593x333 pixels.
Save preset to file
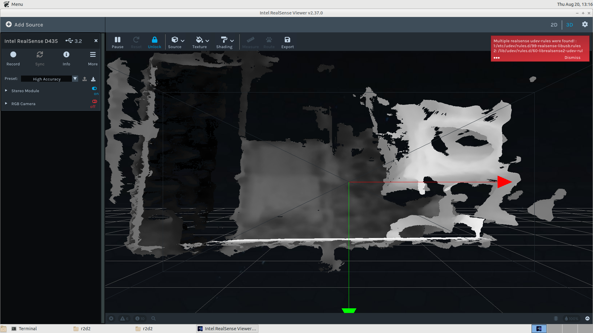pyautogui.click(x=93, y=79)
